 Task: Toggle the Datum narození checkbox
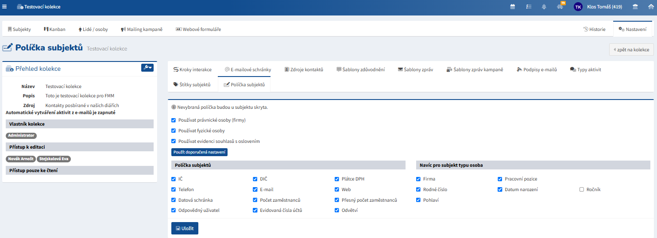coord(500,189)
